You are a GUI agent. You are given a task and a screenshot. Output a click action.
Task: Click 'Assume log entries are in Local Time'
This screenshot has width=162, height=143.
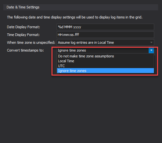tap(86, 42)
